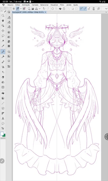Select the Ruler tool
The width and height of the screenshot is (108, 181).
pos(3,113)
